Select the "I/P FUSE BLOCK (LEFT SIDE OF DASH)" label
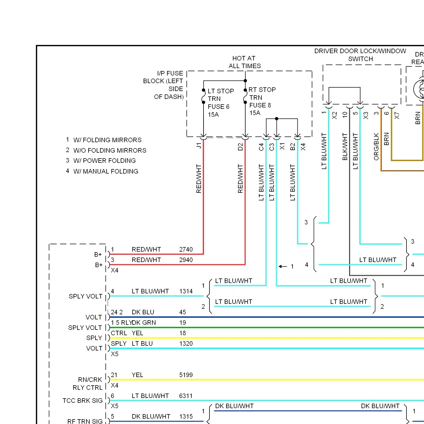This screenshot has height=424, width=424. [x=163, y=85]
